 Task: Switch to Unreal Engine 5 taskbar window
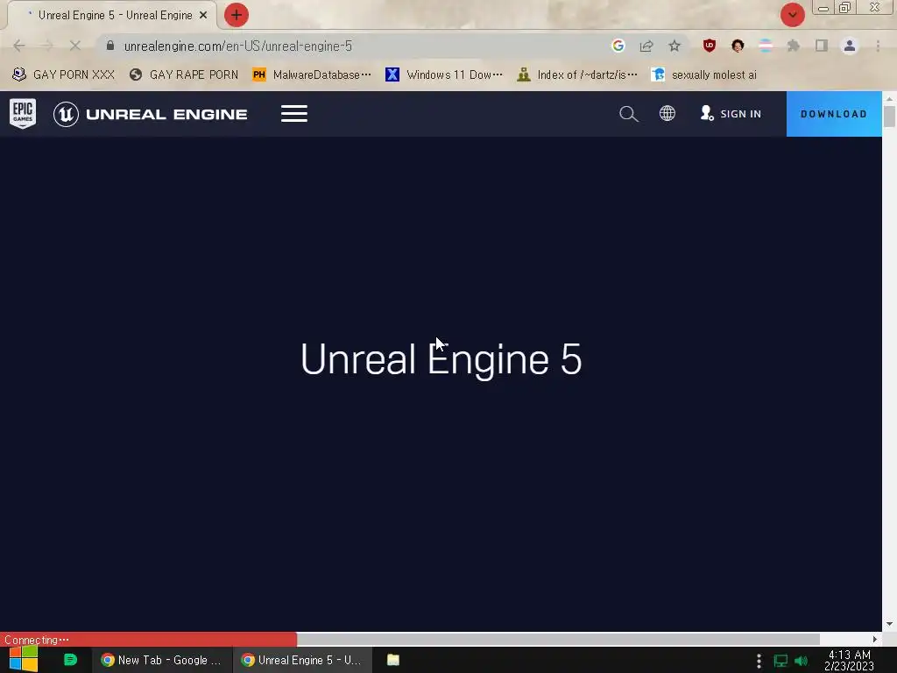pyautogui.click(x=302, y=660)
